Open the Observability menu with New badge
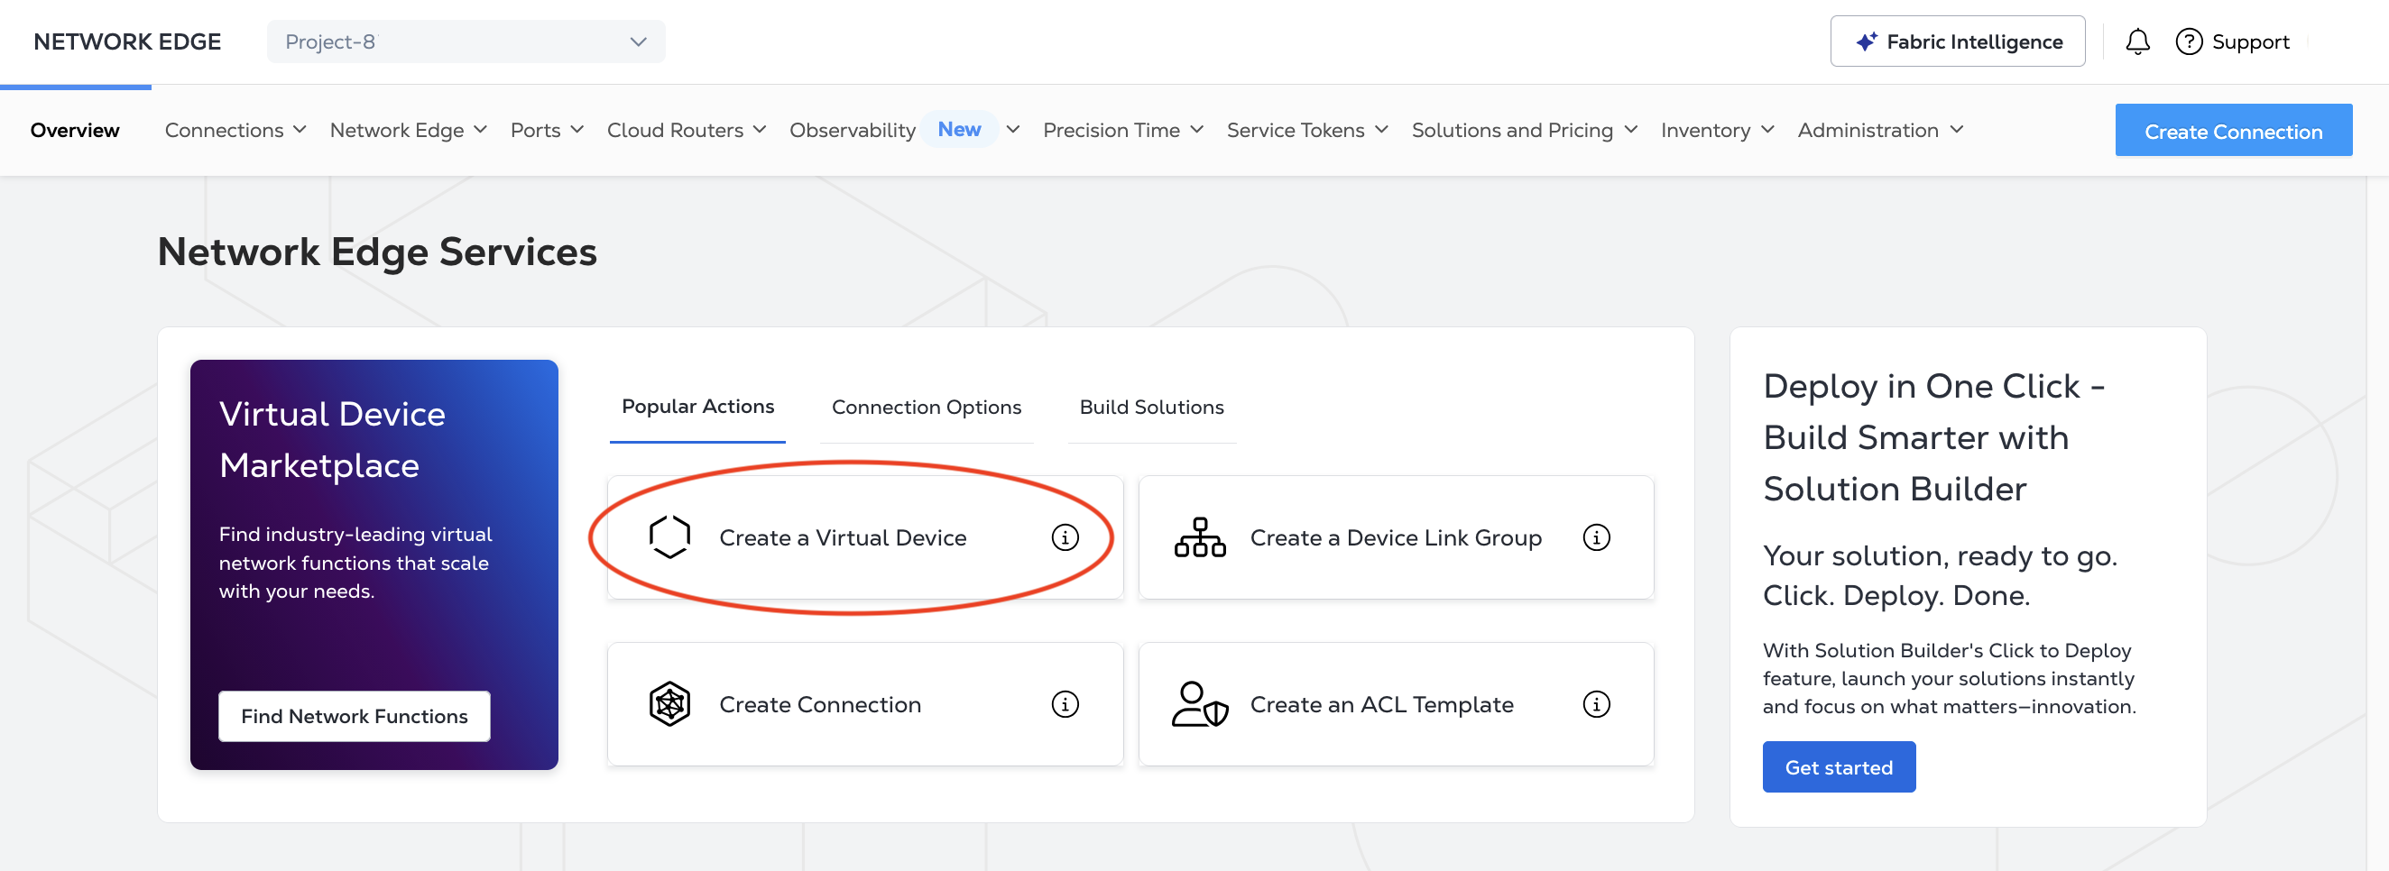 [904, 131]
